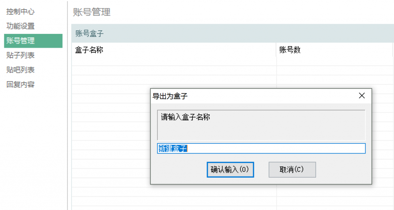Click the 确认输入(O) button
This screenshot has height=210, width=394.
click(230, 170)
